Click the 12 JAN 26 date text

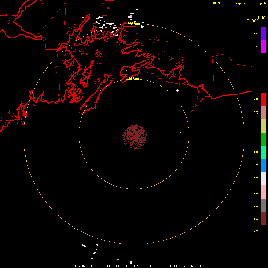(x=173, y=266)
